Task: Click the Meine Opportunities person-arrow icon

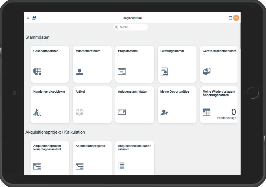Action: pyautogui.click(x=164, y=112)
